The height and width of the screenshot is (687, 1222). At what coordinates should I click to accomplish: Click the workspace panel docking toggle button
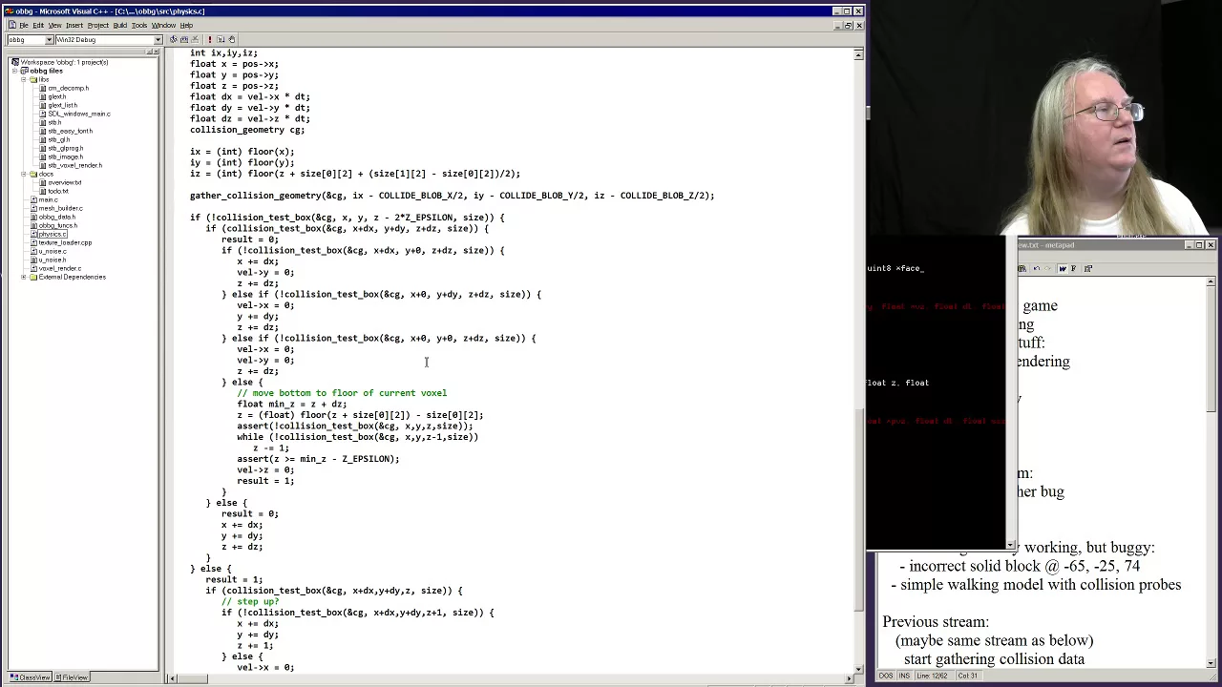click(148, 52)
